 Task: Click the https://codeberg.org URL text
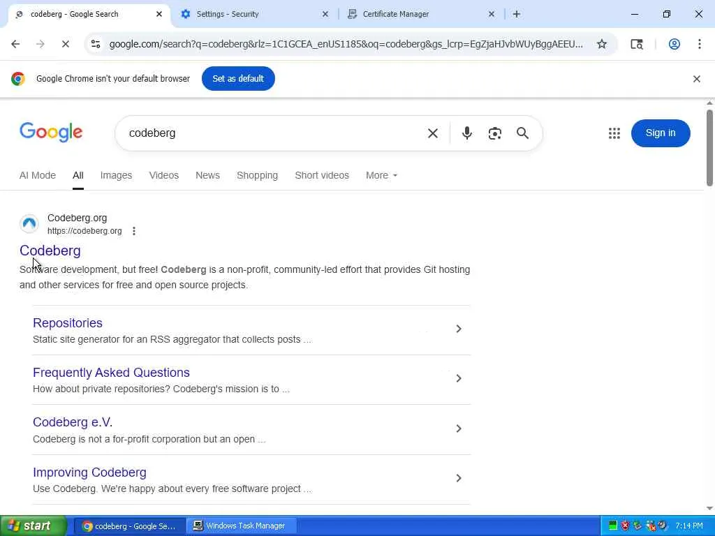(x=84, y=231)
